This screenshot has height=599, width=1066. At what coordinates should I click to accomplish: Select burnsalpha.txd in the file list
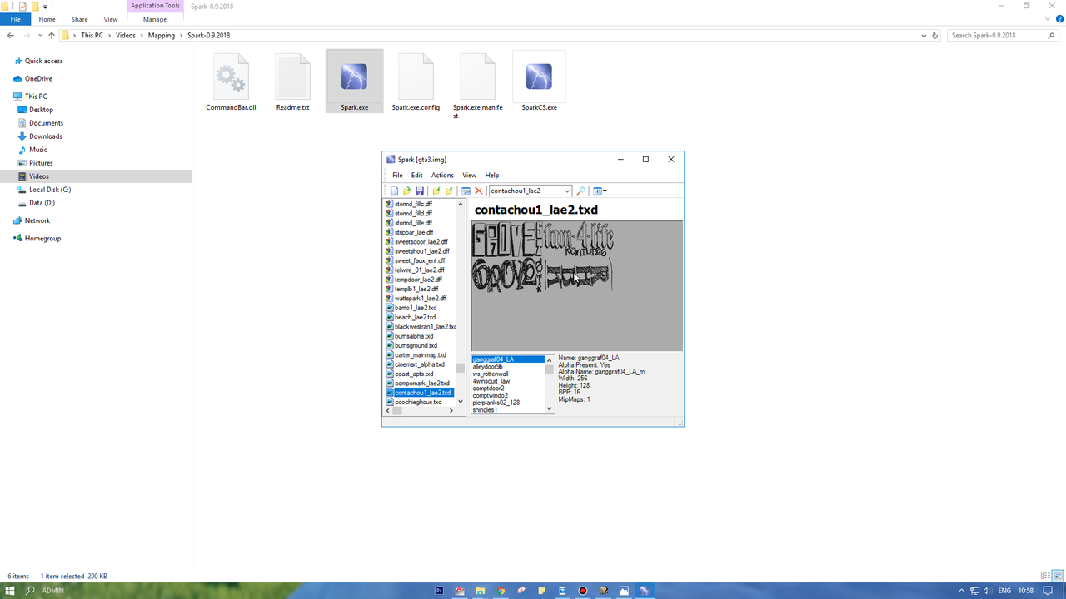pyautogui.click(x=413, y=336)
